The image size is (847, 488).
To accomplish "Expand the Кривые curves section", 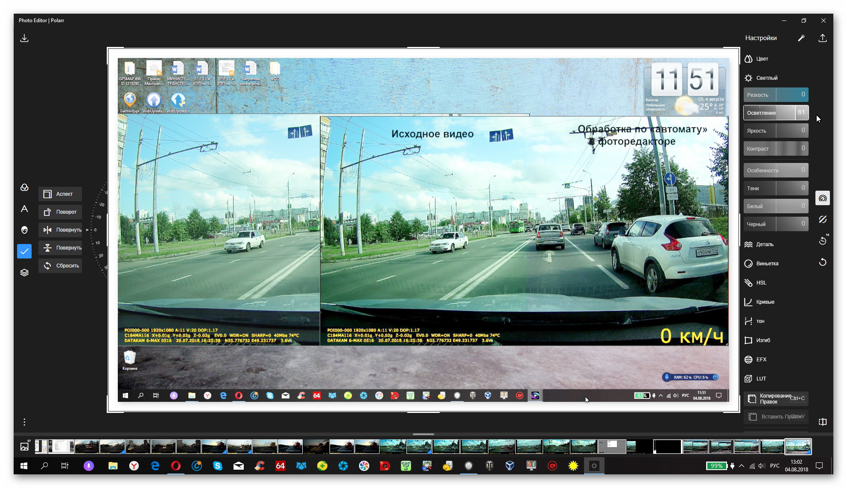I will click(x=765, y=302).
